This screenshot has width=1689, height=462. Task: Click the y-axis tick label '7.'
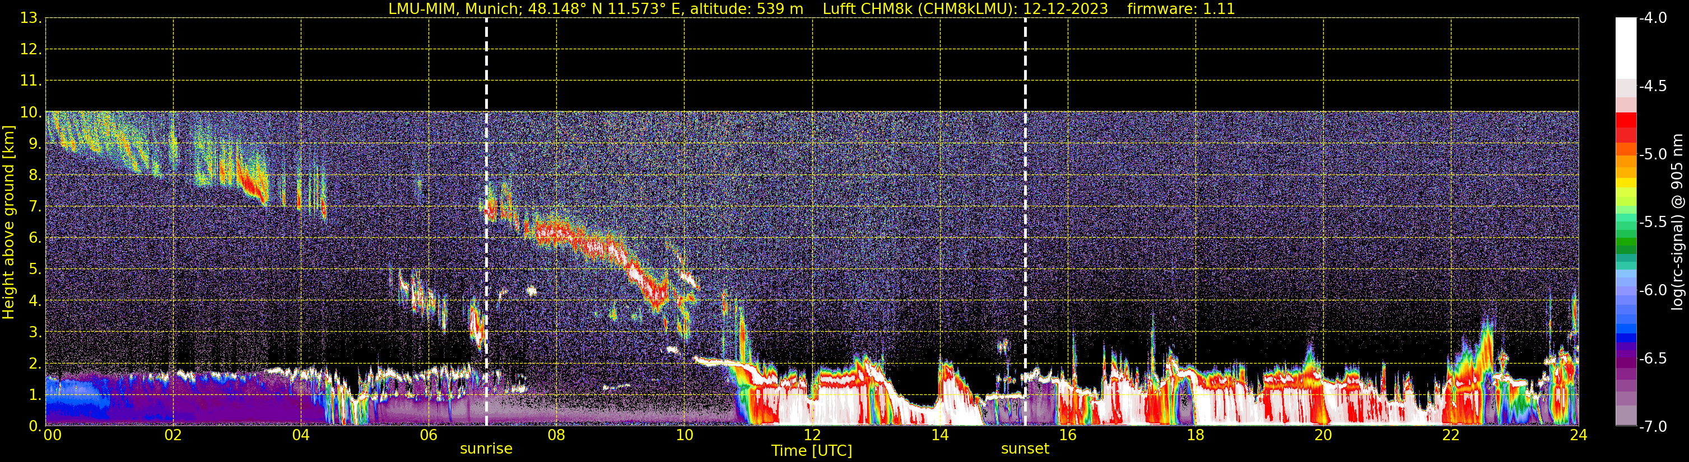point(35,207)
